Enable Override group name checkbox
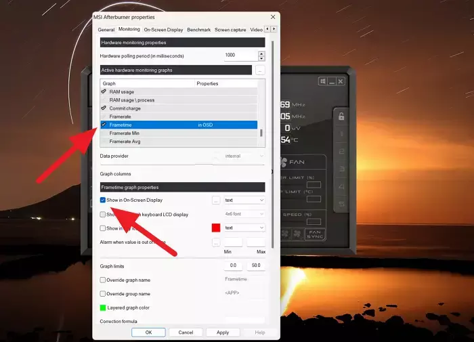The image size is (474, 342). (103, 294)
